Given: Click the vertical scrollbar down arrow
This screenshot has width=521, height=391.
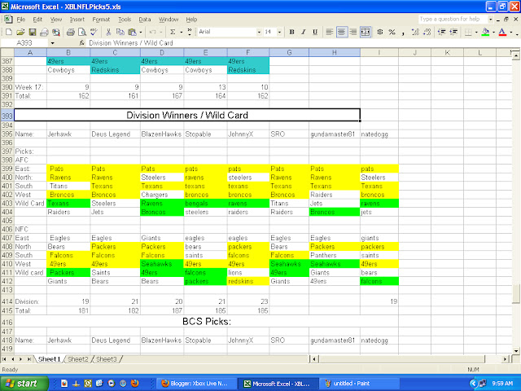Looking at the screenshot, I should click(x=515, y=350).
